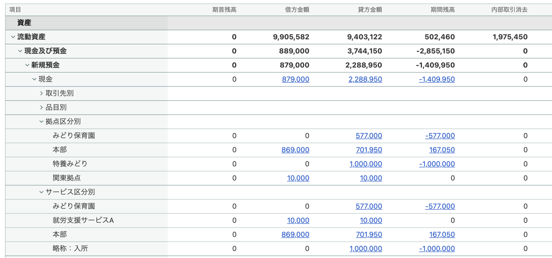Collapse the 現金 account row

pos(34,79)
